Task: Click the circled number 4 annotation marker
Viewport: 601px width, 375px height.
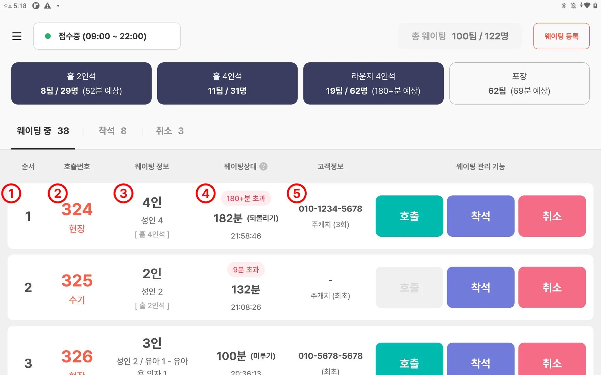Action: pyautogui.click(x=205, y=193)
